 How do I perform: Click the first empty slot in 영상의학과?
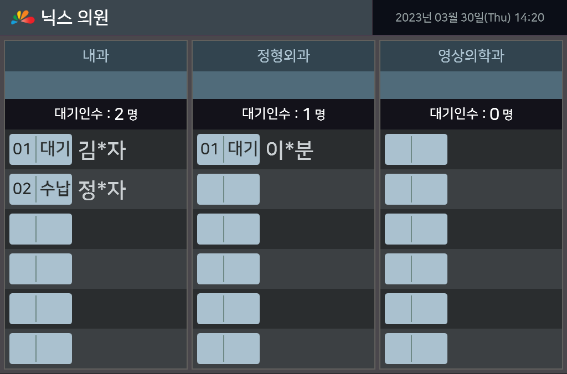pos(416,149)
